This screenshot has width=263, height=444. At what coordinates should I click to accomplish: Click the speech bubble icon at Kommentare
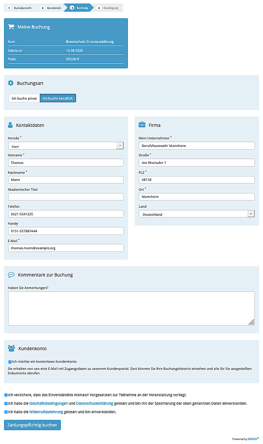tap(11, 275)
